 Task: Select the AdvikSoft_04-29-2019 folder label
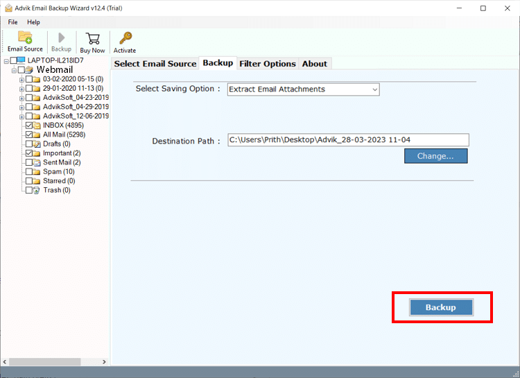pos(76,107)
